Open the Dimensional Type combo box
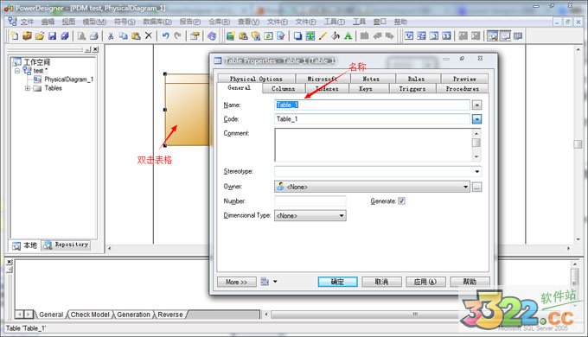This screenshot has height=337, width=588. click(310, 215)
